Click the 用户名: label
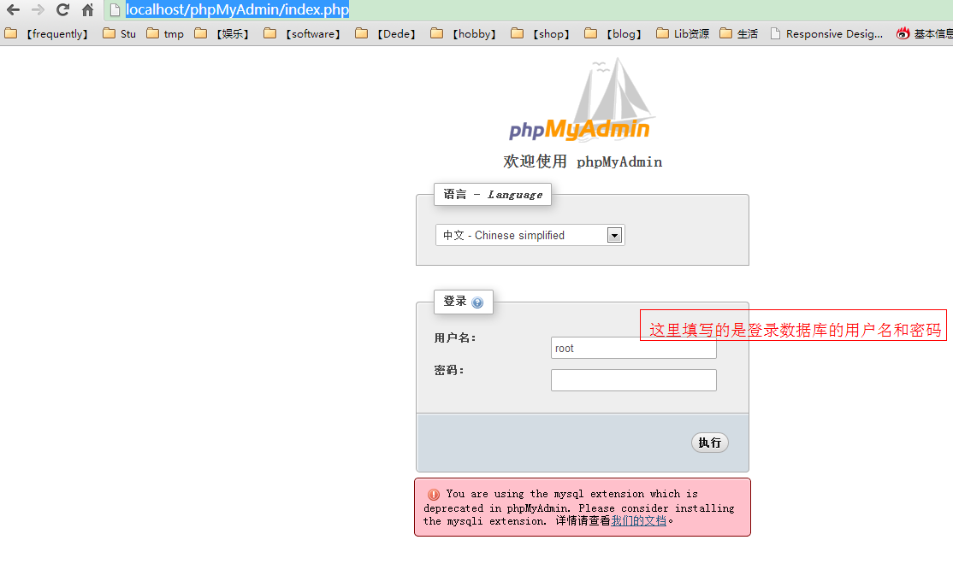 (x=455, y=338)
